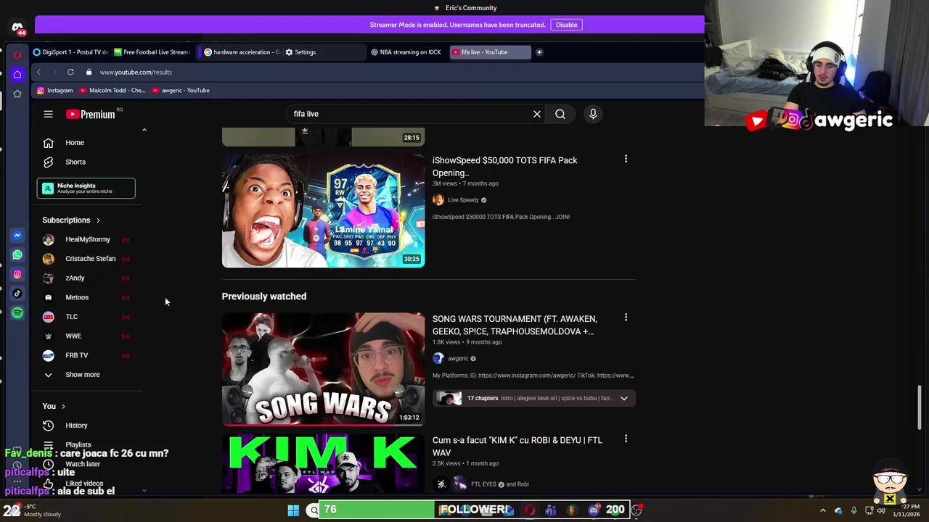Open Opera sidebar bookmarks star

click(17, 94)
